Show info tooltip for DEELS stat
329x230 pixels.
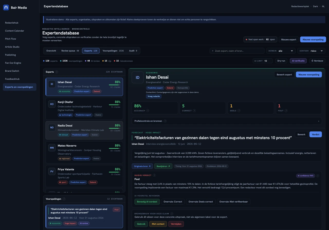point(239,111)
